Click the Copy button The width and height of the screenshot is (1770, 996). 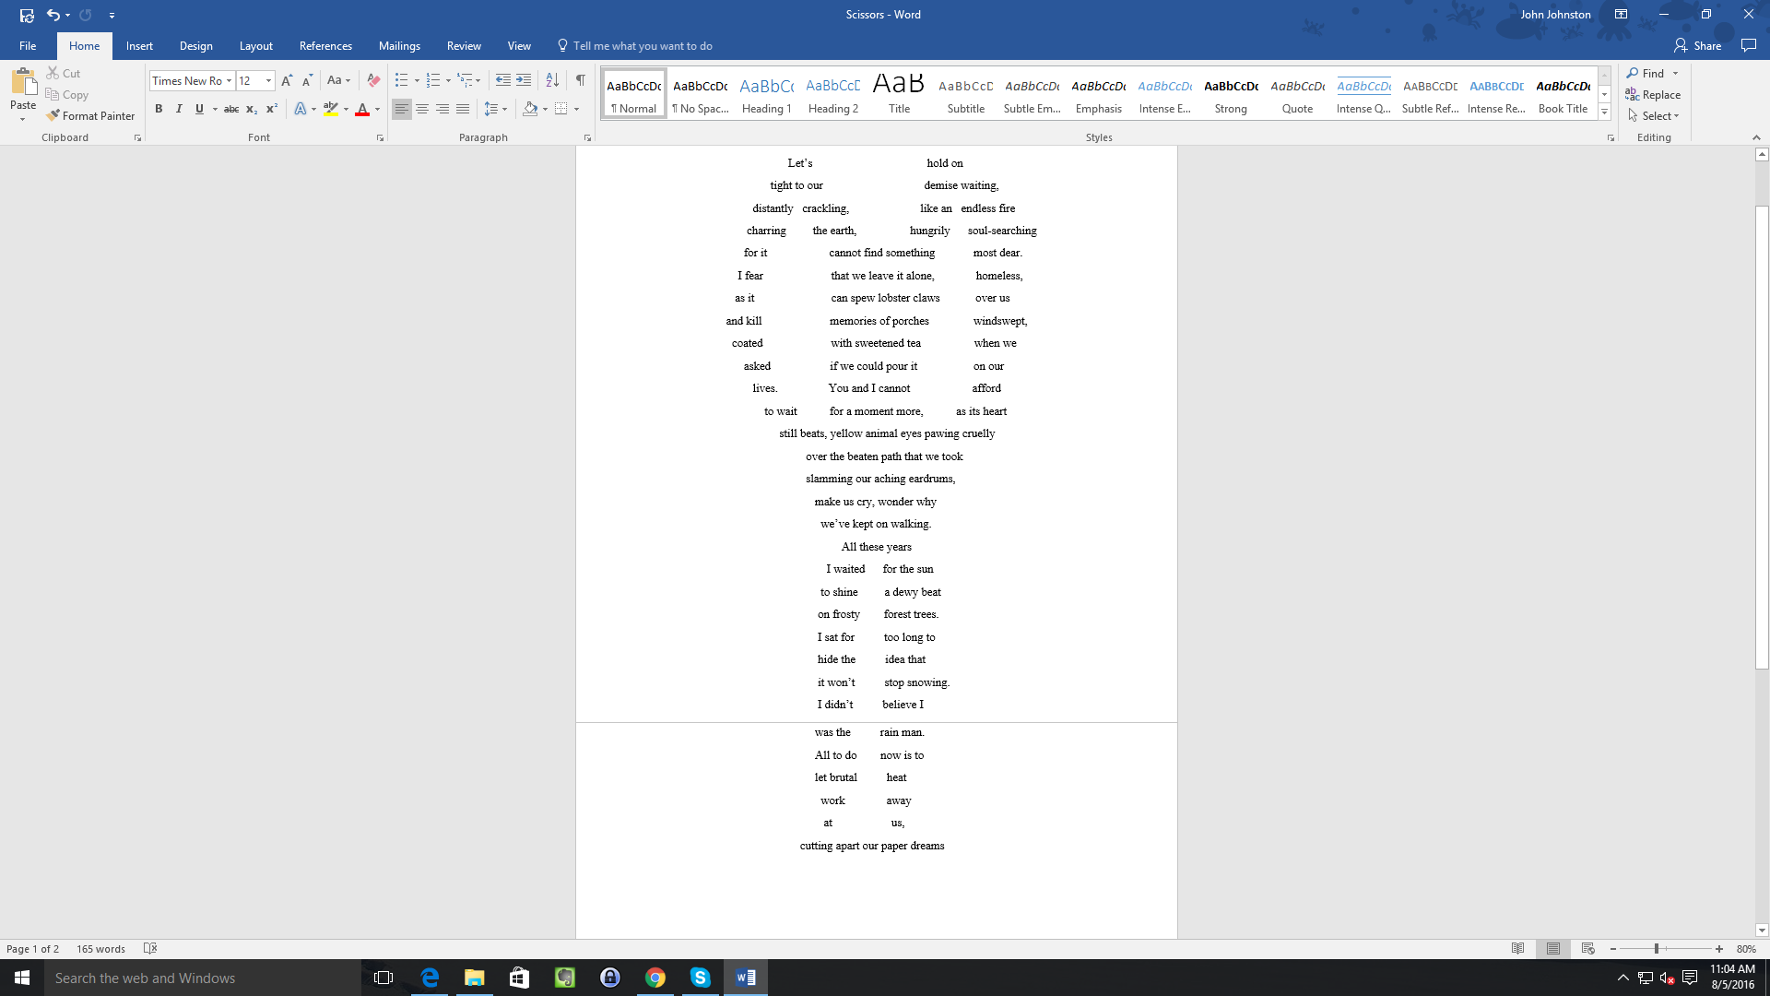(x=67, y=94)
